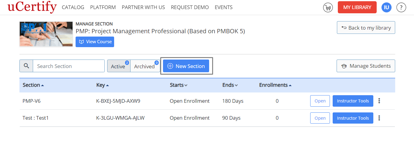Click the View Course button
414x152 pixels.
pos(95,42)
